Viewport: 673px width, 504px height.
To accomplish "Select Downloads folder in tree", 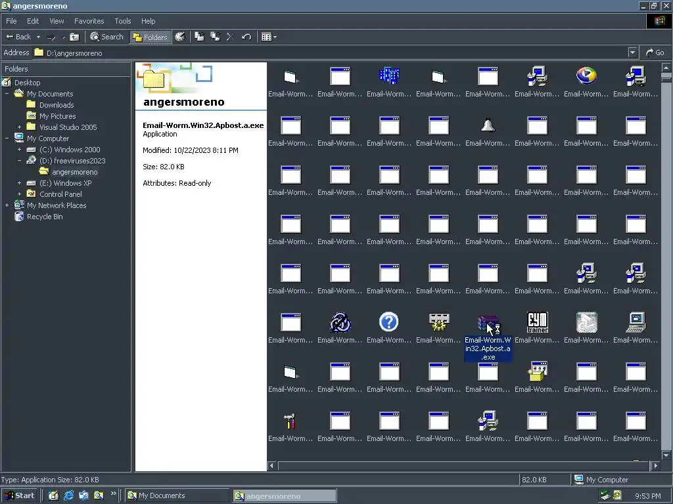I will click(x=57, y=105).
